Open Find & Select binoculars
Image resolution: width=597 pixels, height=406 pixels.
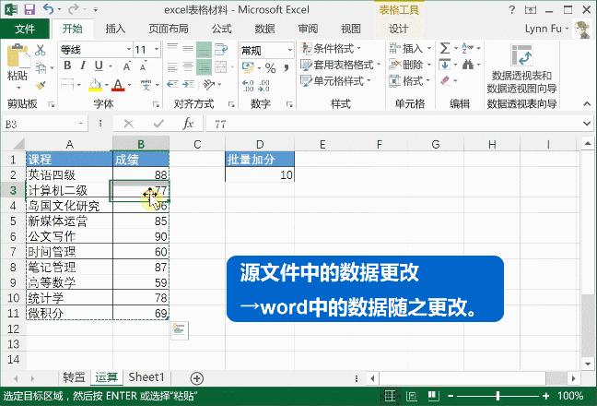click(x=467, y=65)
